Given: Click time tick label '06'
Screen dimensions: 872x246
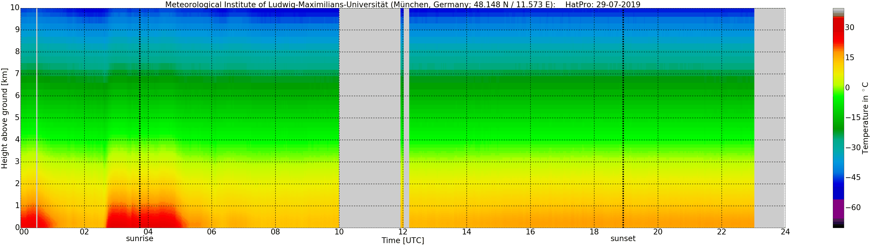Looking at the screenshot, I should (212, 232).
